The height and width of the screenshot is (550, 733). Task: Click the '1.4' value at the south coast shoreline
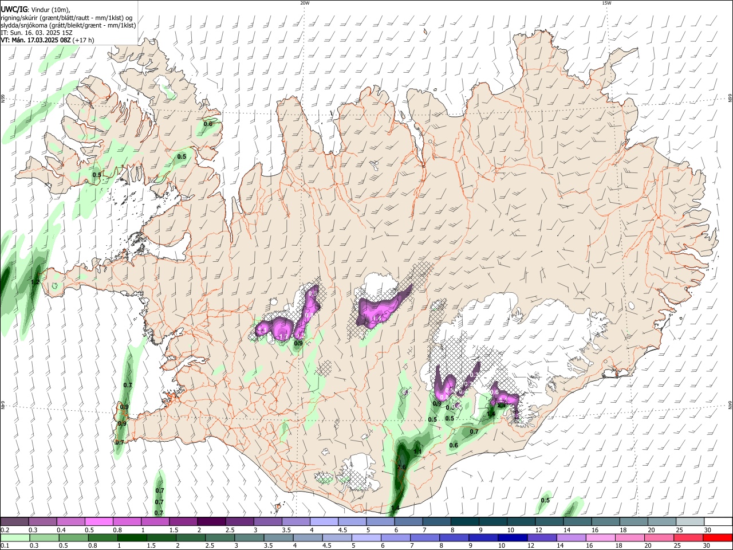click(x=395, y=509)
